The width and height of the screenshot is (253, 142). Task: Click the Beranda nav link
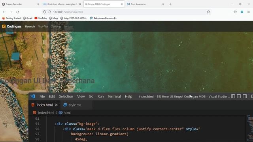(30, 26)
